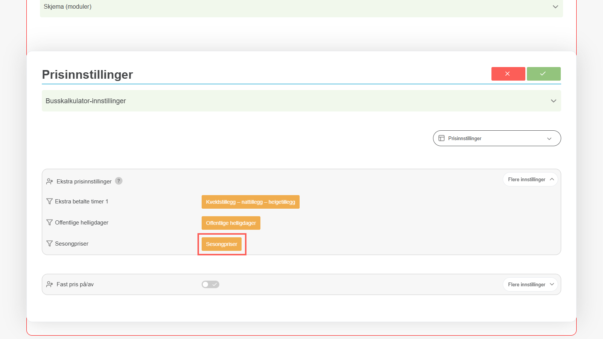Image resolution: width=603 pixels, height=339 pixels.
Task: Collapse Flere innstillinger for Ekstra prisinnstillinger
Action: click(530, 179)
